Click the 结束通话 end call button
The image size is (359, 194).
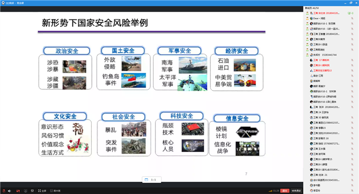point(296,190)
